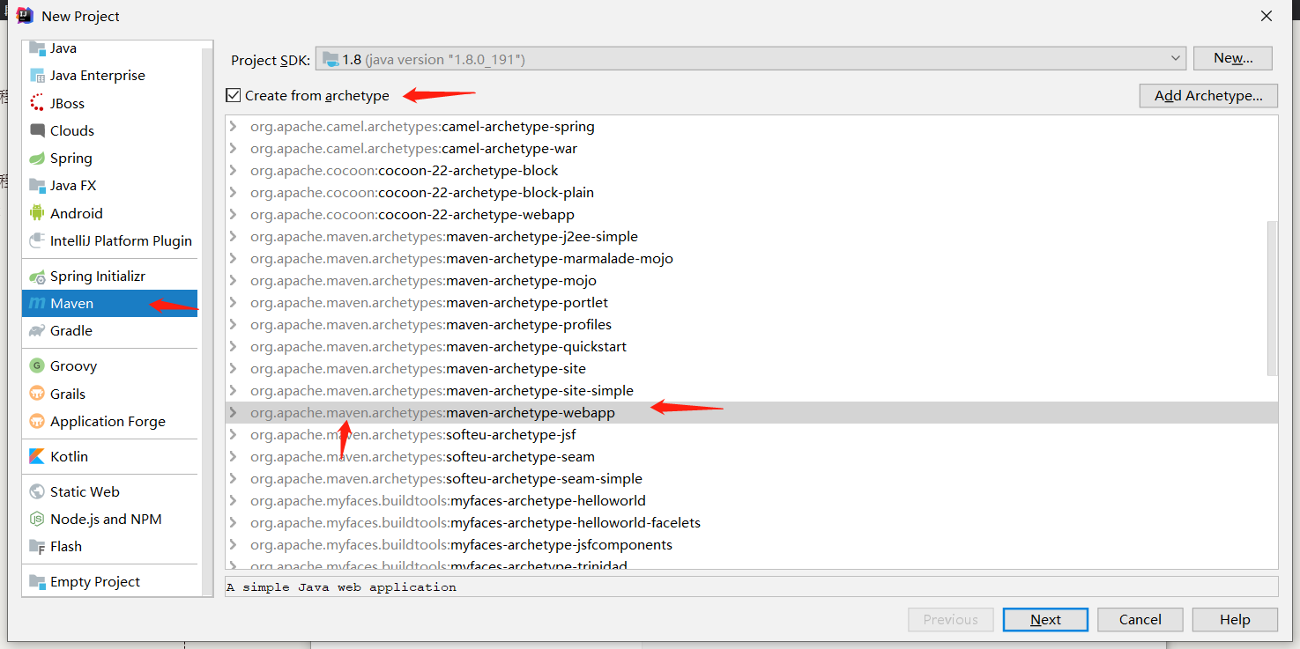
Task: Expand cocoon-22-archetype-block node
Action: [234, 171]
